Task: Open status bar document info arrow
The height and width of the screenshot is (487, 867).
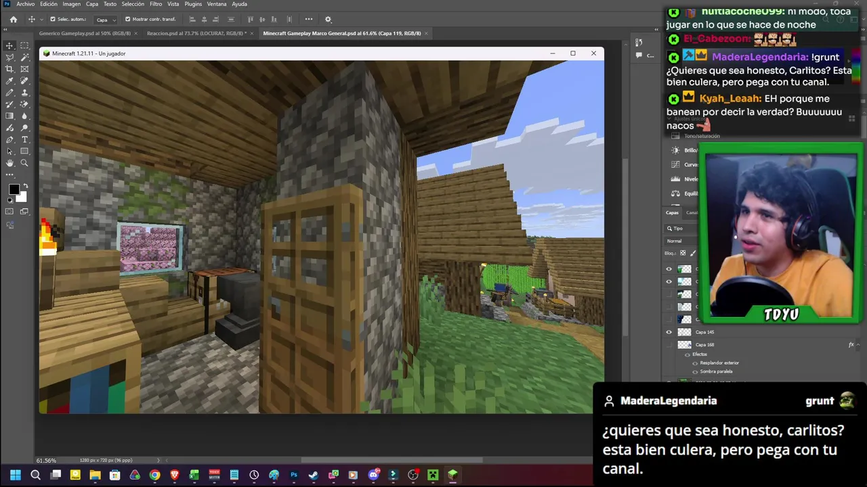Action: click(158, 461)
